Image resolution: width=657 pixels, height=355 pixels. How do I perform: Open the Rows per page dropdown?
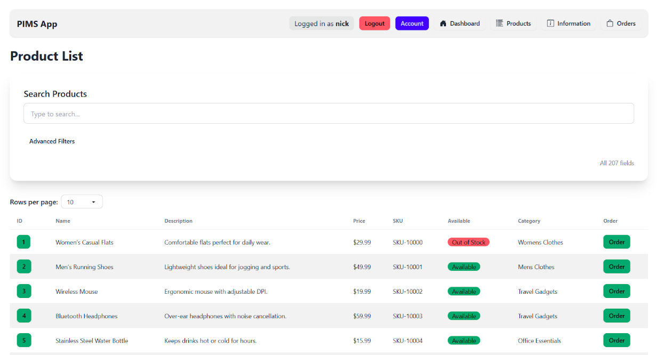coord(82,201)
